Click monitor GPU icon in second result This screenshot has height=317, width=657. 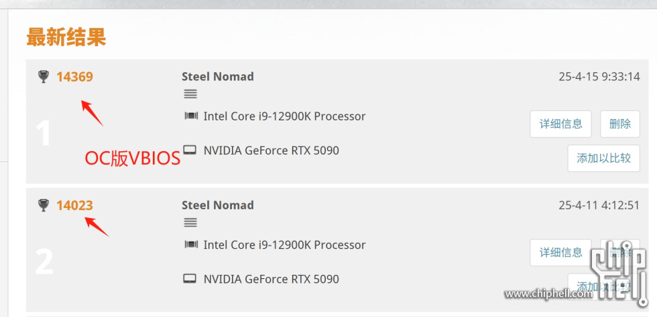tap(190, 278)
